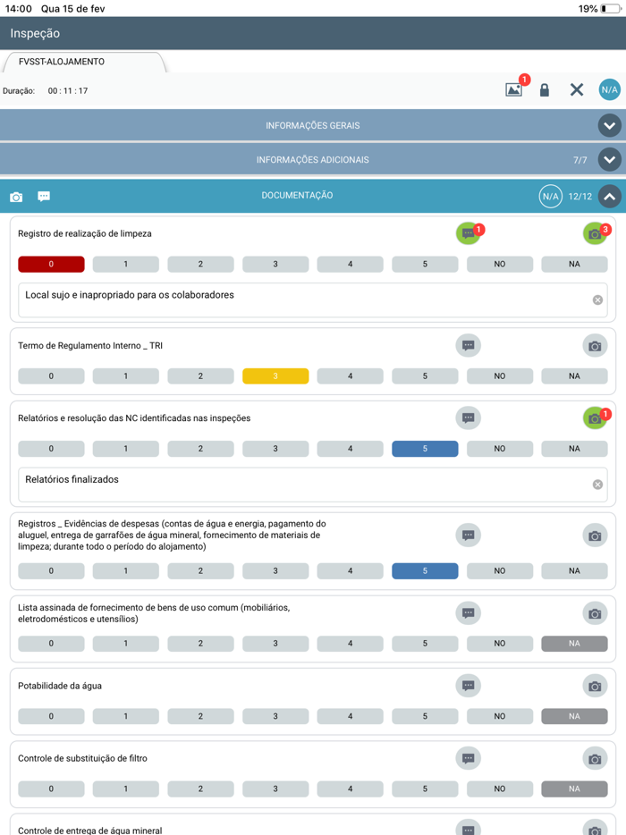Mark Documentação section as N/A

coord(550,196)
